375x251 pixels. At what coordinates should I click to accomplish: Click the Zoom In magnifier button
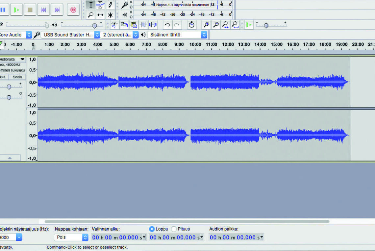point(206,25)
